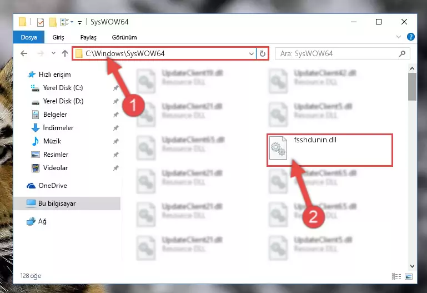Open the Dosya menu tab

[x=29, y=37]
